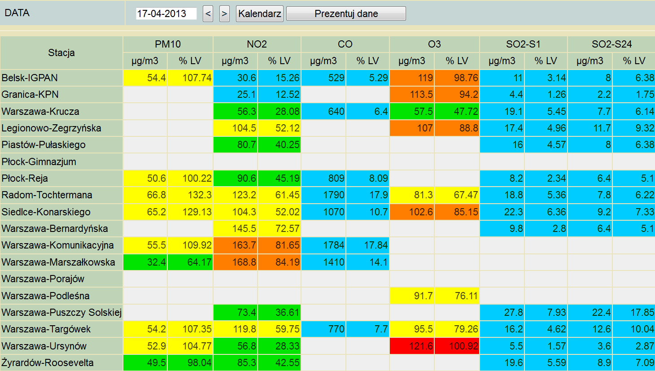
Task: Click the yellow O3 value 81.3
Action: coord(412,195)
